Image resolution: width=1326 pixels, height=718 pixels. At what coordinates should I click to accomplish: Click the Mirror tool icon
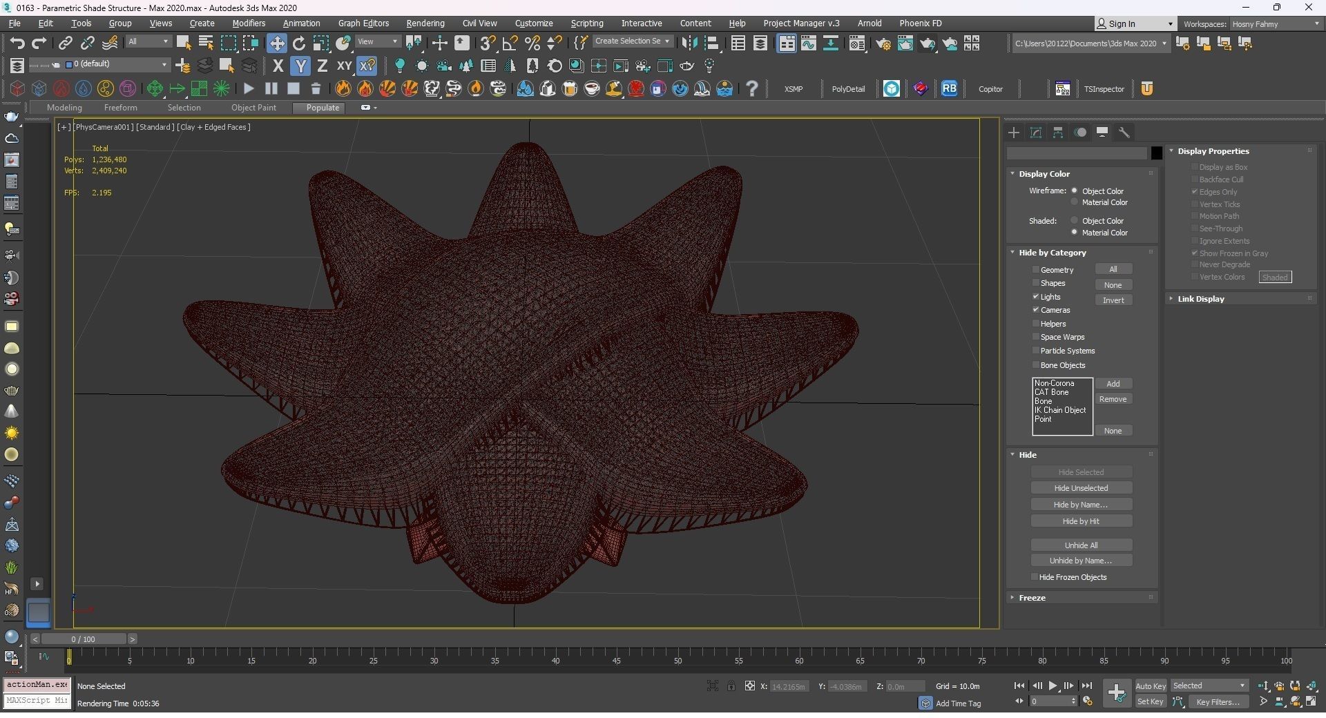pos(689,43)
